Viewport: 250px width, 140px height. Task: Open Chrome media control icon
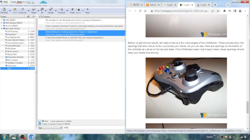pyautogui.click(x=230, y=11)
